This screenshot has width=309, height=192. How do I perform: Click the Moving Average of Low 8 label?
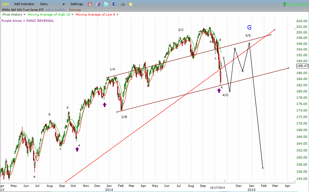95,14
